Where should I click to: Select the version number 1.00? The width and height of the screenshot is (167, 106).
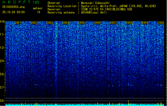(36, 2)
